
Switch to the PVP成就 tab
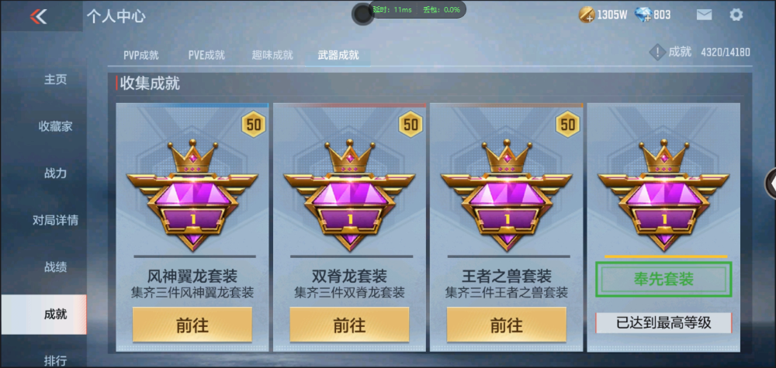click(x=141, y=55)
